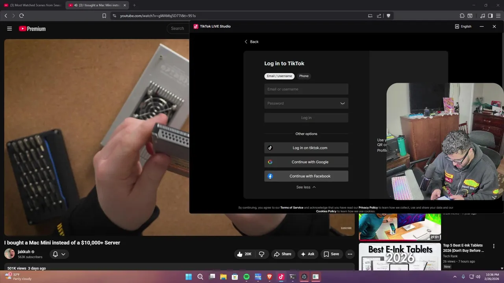Open the browser main menu
This screenshot has height=283, width=504.
point(498,16)
